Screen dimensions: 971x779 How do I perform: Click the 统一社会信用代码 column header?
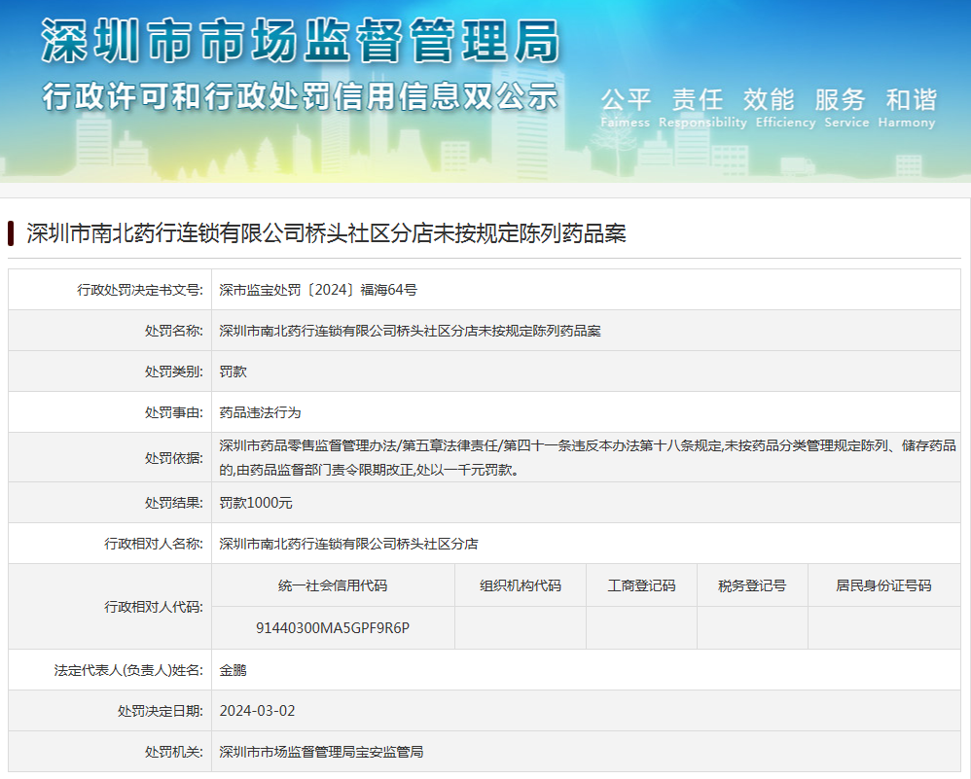tap(333, 585)
